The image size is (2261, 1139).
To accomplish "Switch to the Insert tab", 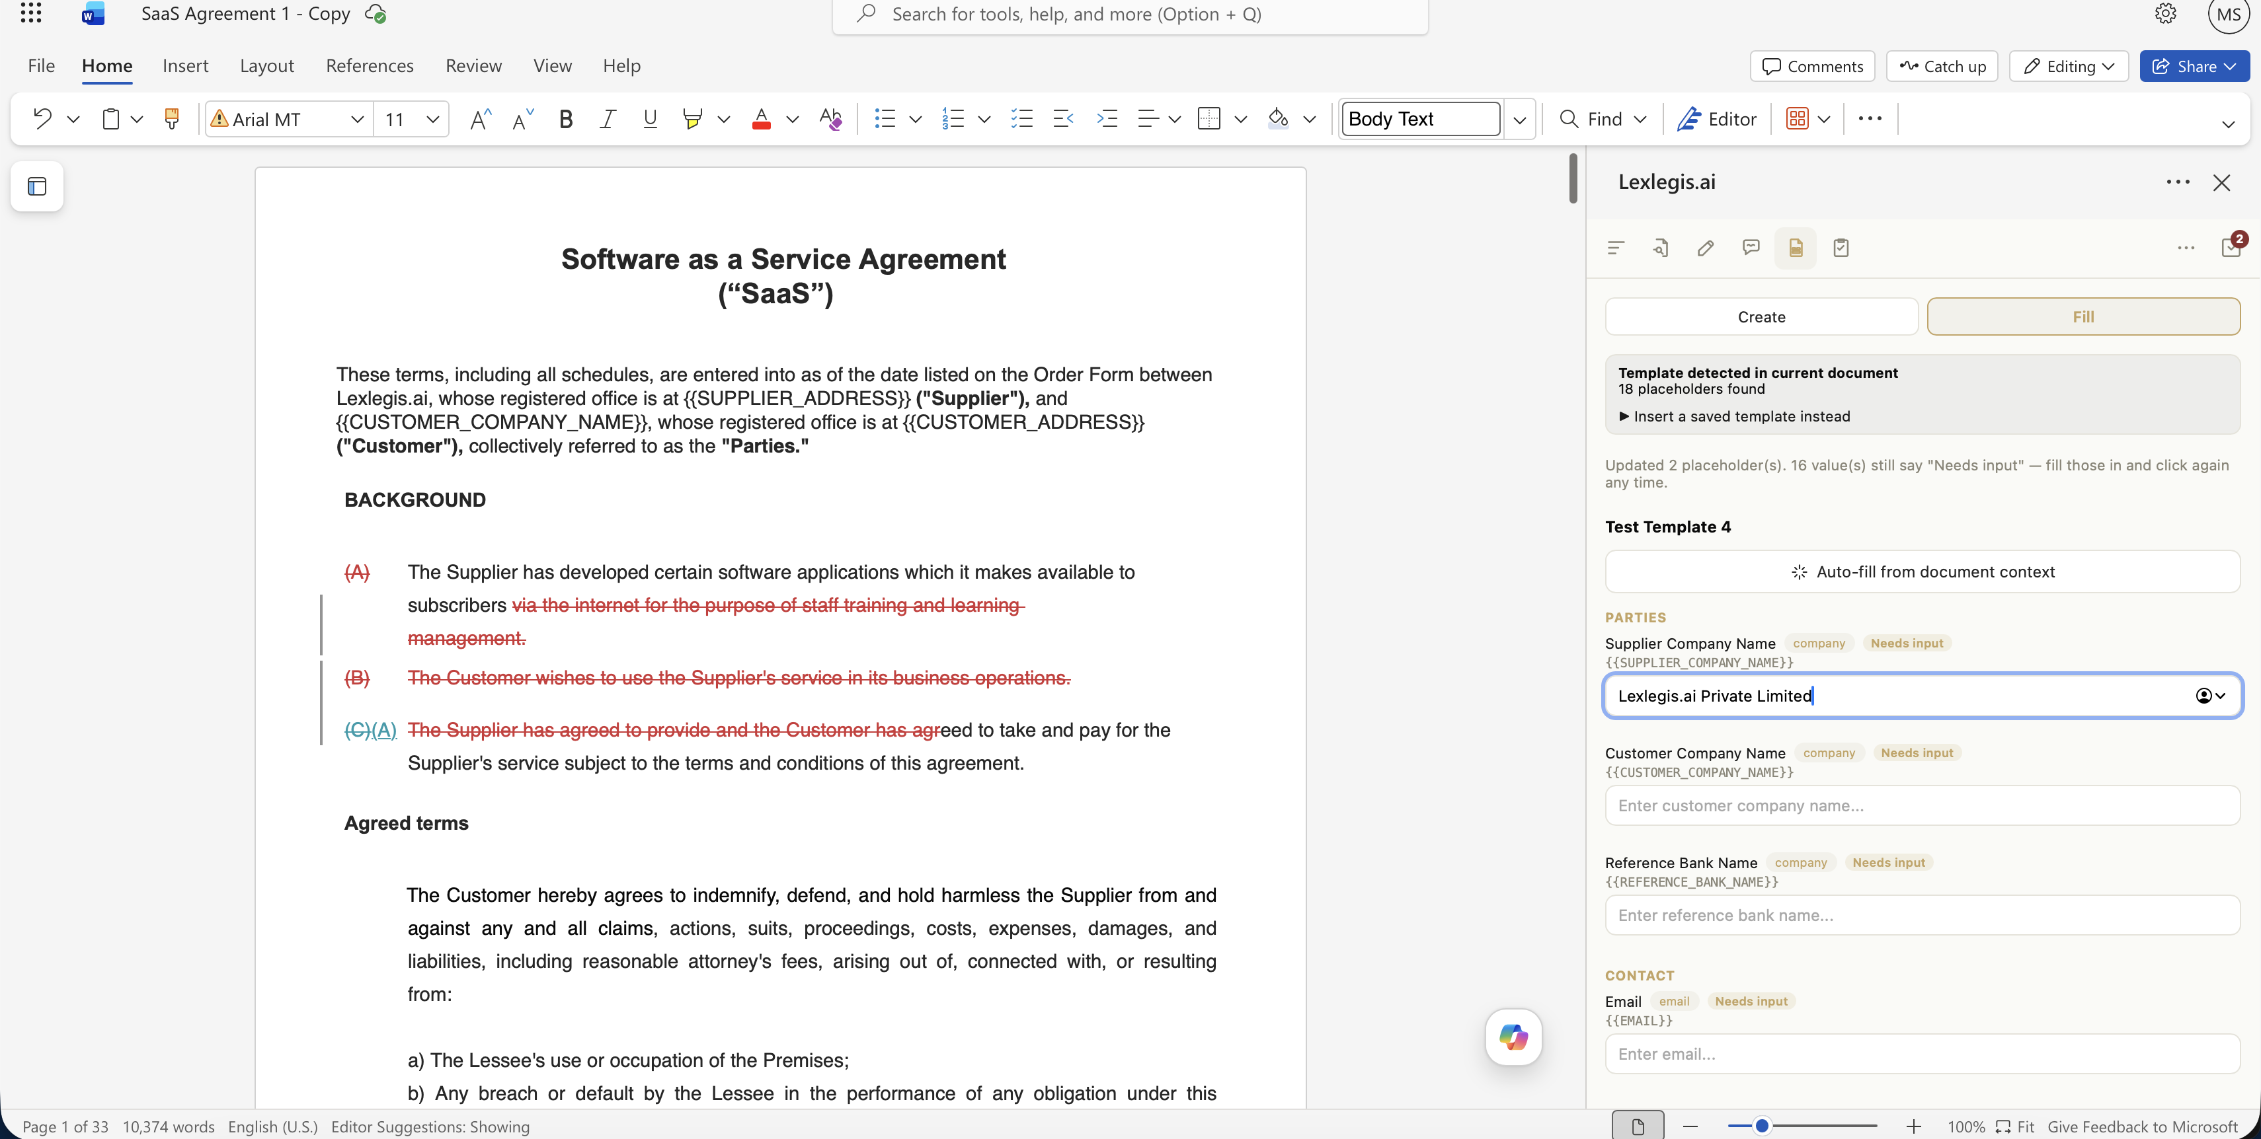I will pos(185,66).
